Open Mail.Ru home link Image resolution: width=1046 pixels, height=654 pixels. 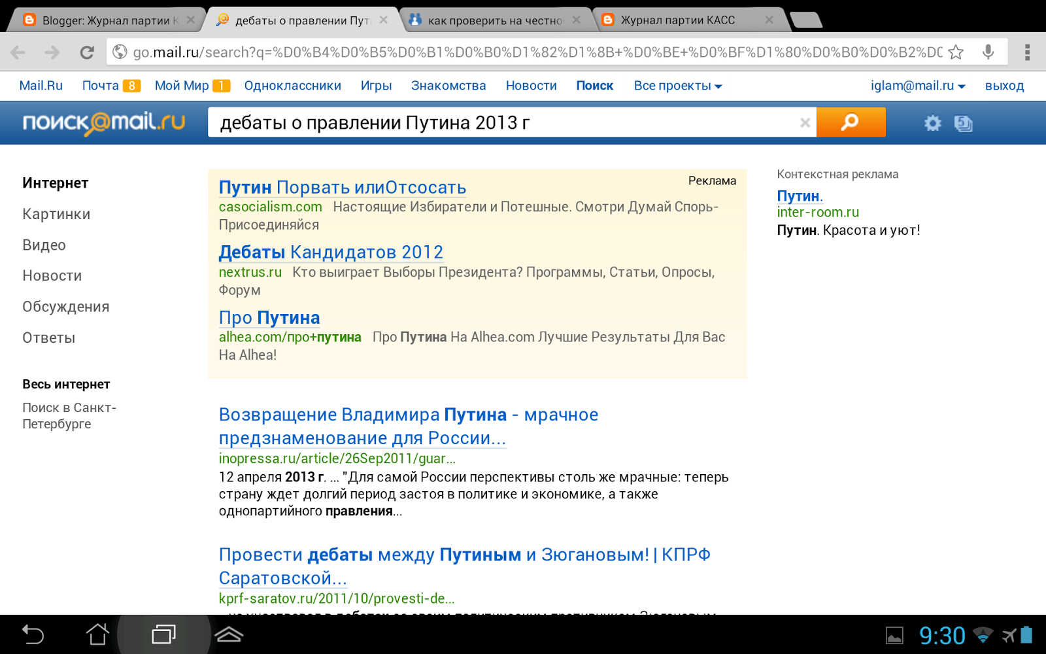pos(41,86)
